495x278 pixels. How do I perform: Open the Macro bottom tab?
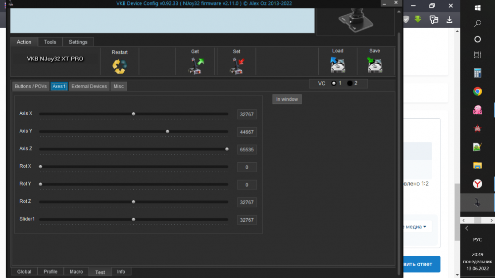76,272
